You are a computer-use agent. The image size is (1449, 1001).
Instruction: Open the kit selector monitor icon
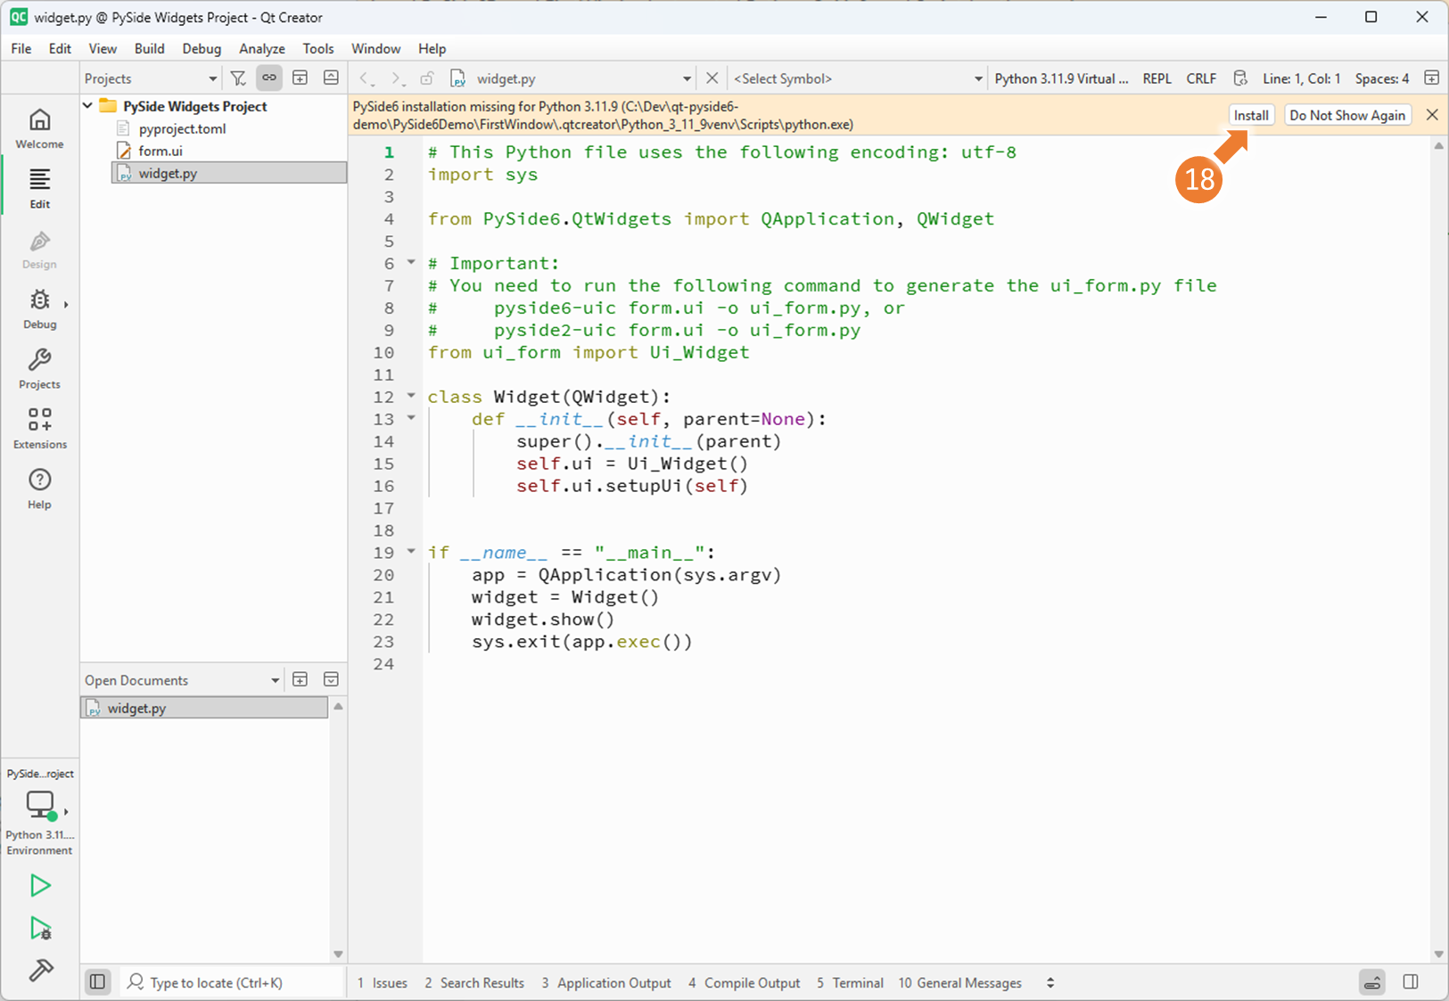(40, 805)
